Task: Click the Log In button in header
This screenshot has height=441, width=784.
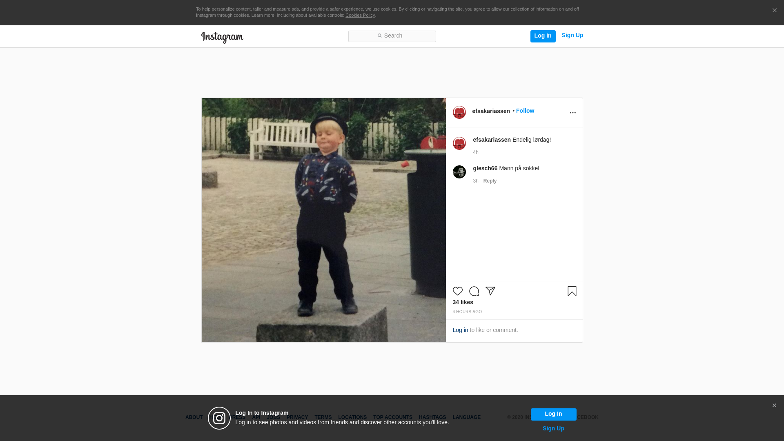Action: tap(543, 36)
